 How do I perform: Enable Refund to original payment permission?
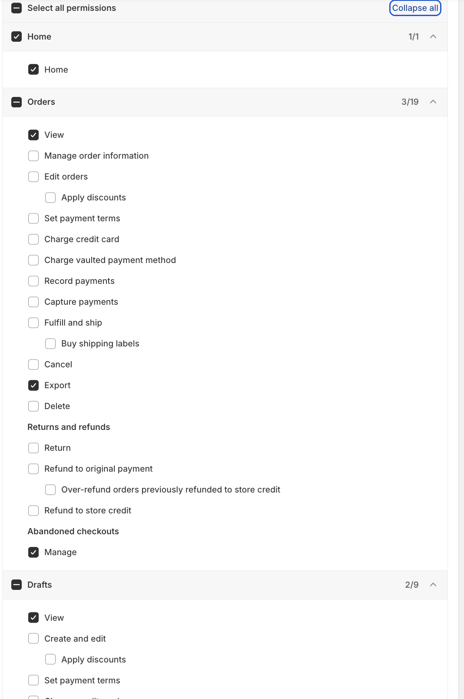(x=33, y=469)
